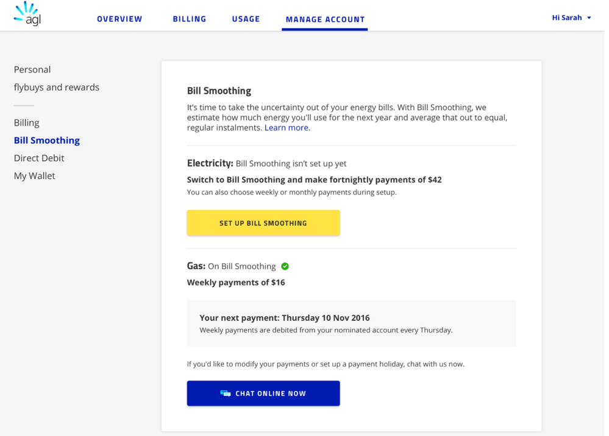The image size is (609, 436).
Task: Click the AGL logo
Action: 27,15
